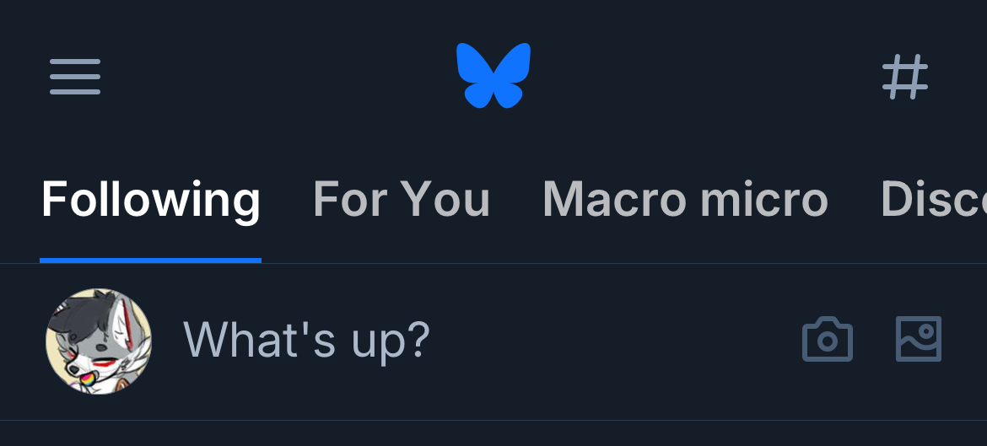The width and height of the screenshot is (987, 446).
Task: View the For You feed
Action: pyautogui.click(x=402, y=200)
